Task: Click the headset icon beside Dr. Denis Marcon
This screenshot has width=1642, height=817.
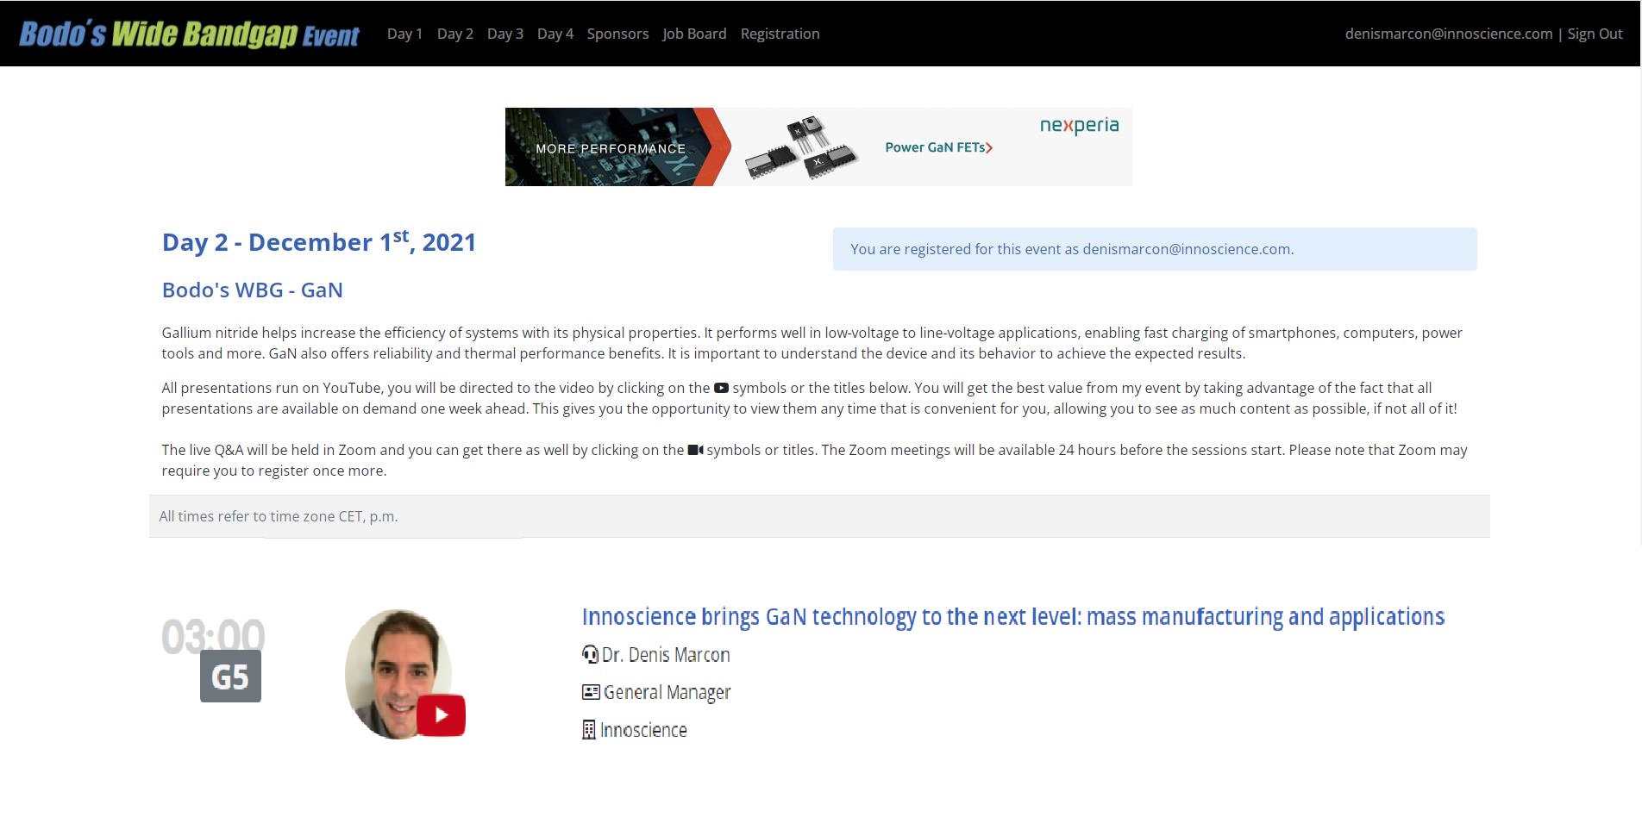Action: [x=590, y=655]
